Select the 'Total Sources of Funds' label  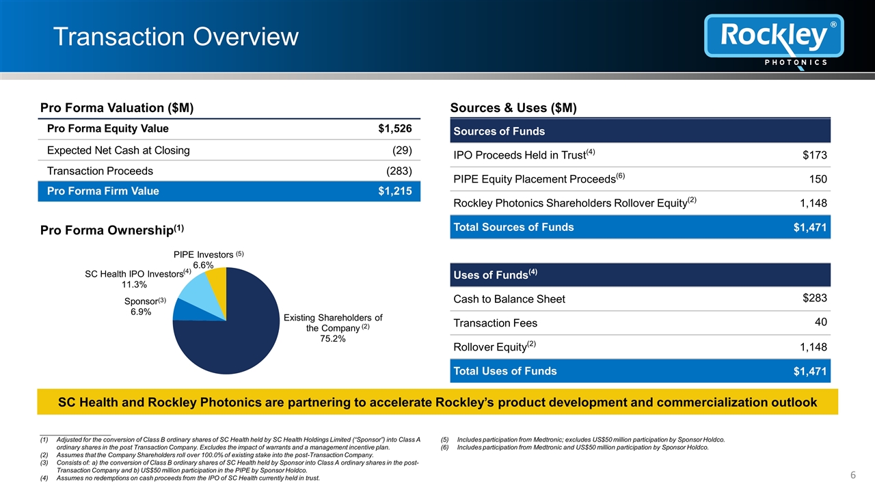tap(514, 228)
